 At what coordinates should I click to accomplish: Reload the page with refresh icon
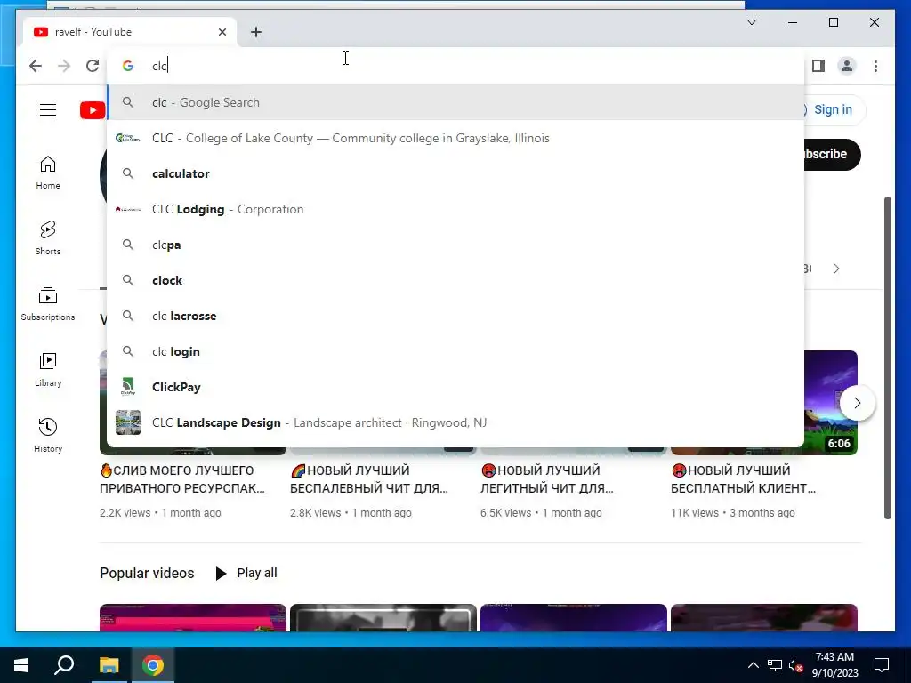(x=93, y=66)
